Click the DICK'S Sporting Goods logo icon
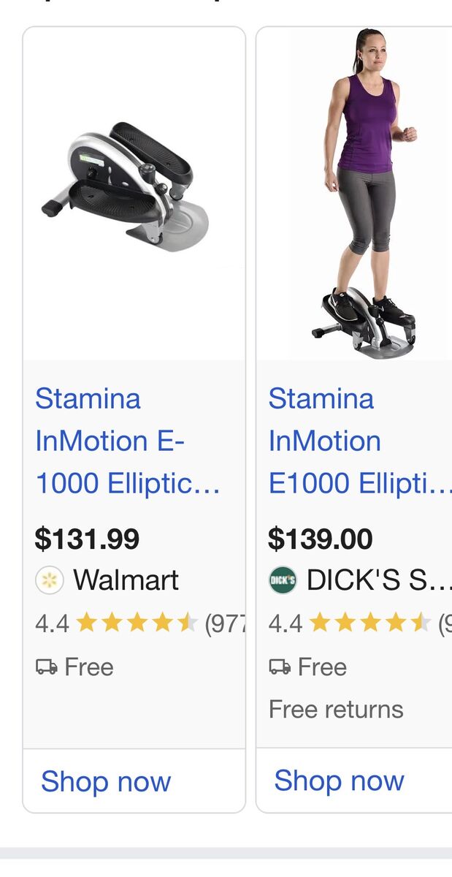 pyautogui.click(x=283, y=580)
